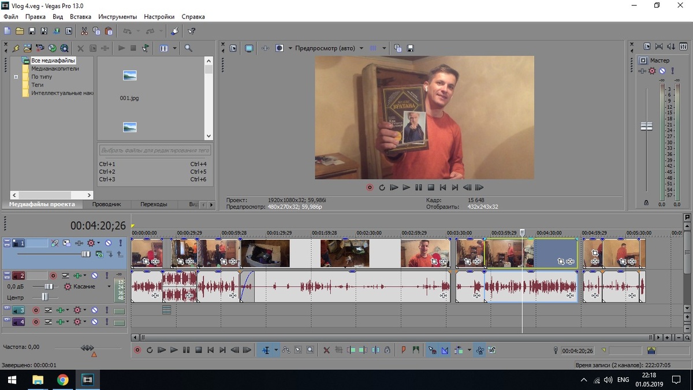The height and width of the screenshot is (390, 693).
Task: Click the What's This help cursor icon
Action: [x=192, y=31]
